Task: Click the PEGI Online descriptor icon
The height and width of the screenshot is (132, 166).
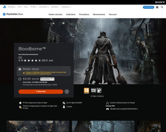Action: (93, 90)
